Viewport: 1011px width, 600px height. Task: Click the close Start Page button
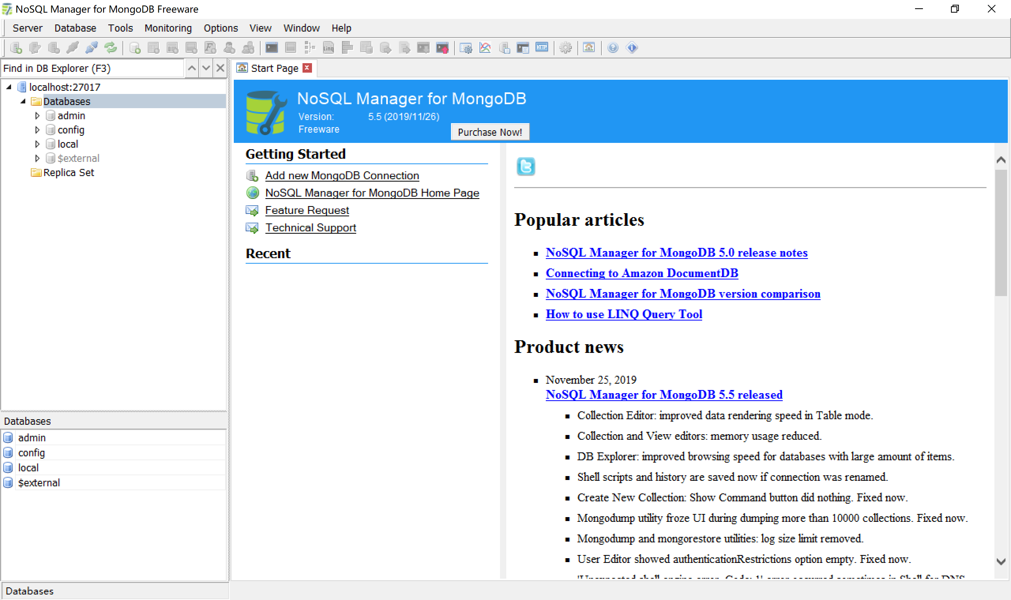tap(307, 68)
